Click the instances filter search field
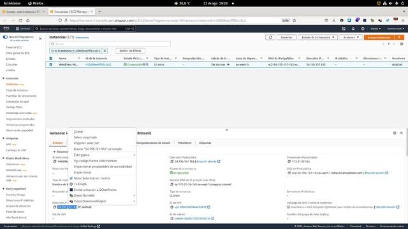Viewport: 408px width, 229px height. pos(110,44)
